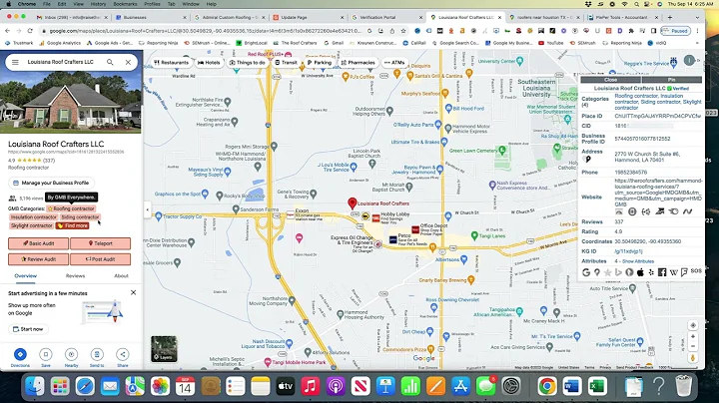This screenshot has height=403, width=719.
Task: Open a new Chrome tab with plus
Action: pyautogui.click(x=670, y=17)
